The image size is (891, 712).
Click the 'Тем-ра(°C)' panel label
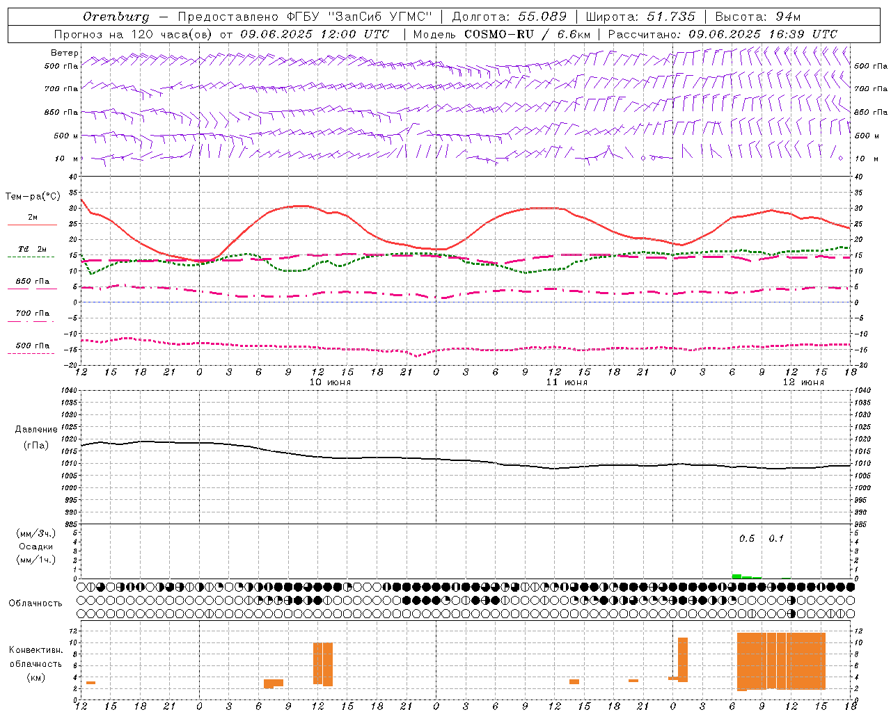point(33,197)
